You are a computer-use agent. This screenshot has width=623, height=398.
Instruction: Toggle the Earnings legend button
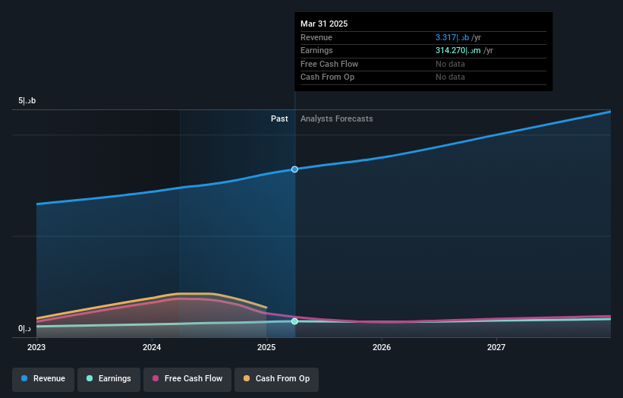coord(109,379)
